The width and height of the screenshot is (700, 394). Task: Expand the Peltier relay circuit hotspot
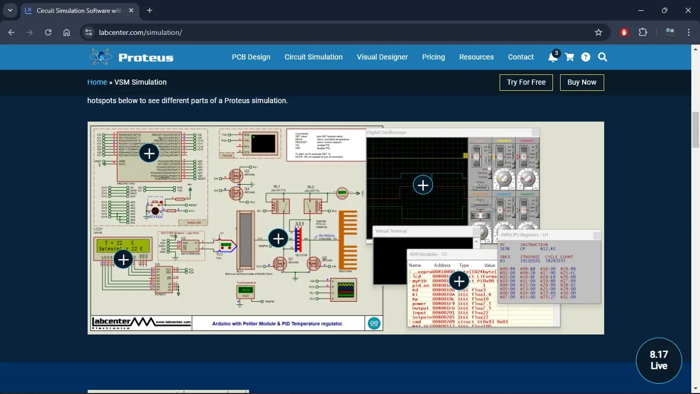tap(278, 238)
